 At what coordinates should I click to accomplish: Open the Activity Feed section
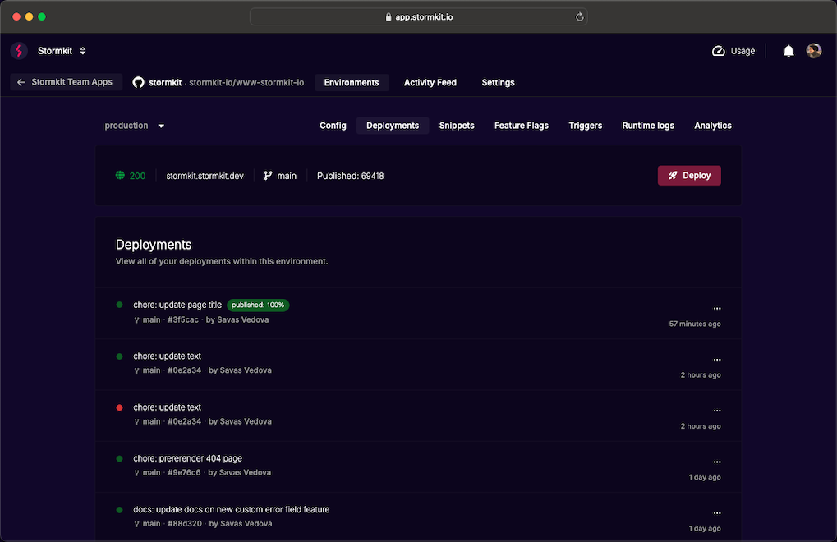(x=430, y=82)
